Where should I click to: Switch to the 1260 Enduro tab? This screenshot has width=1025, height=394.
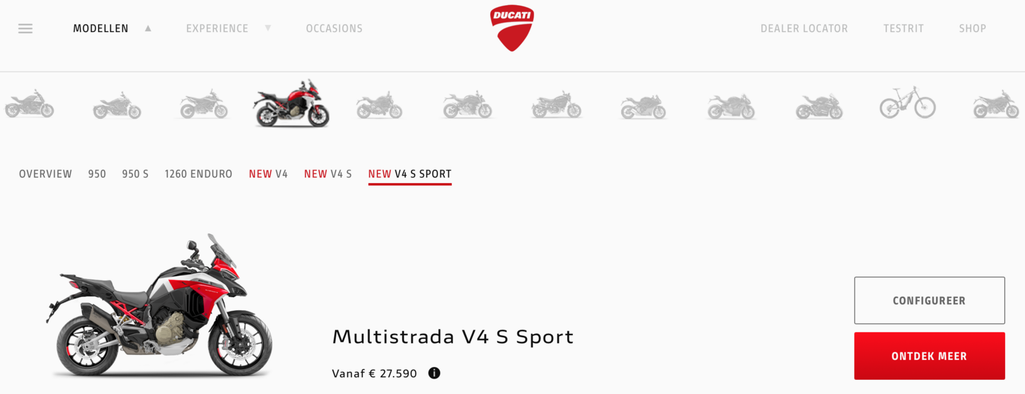tap(199, 174)
